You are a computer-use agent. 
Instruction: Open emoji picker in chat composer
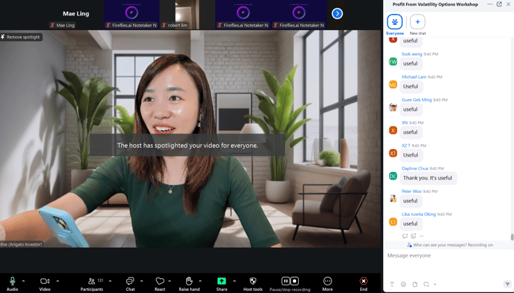click(403, 284)
